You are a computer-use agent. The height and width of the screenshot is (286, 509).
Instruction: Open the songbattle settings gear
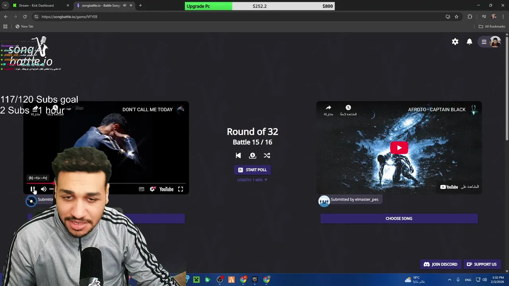455,42
